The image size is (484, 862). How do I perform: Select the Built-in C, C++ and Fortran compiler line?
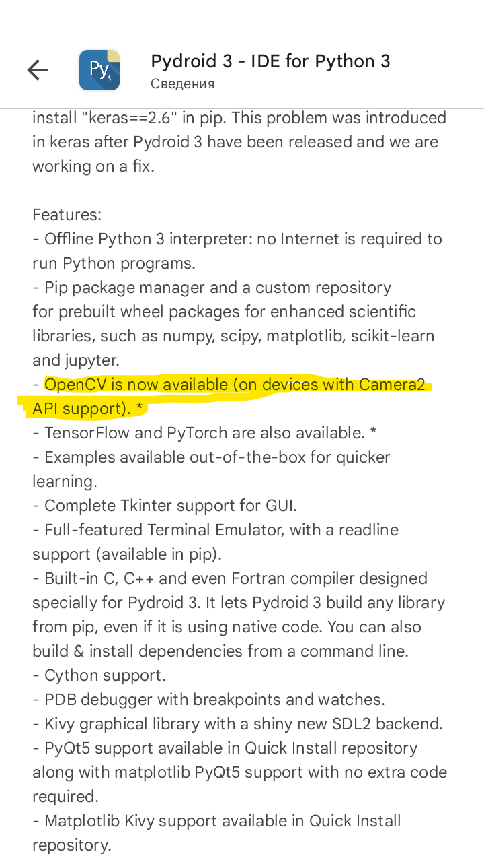coord(239,615)
